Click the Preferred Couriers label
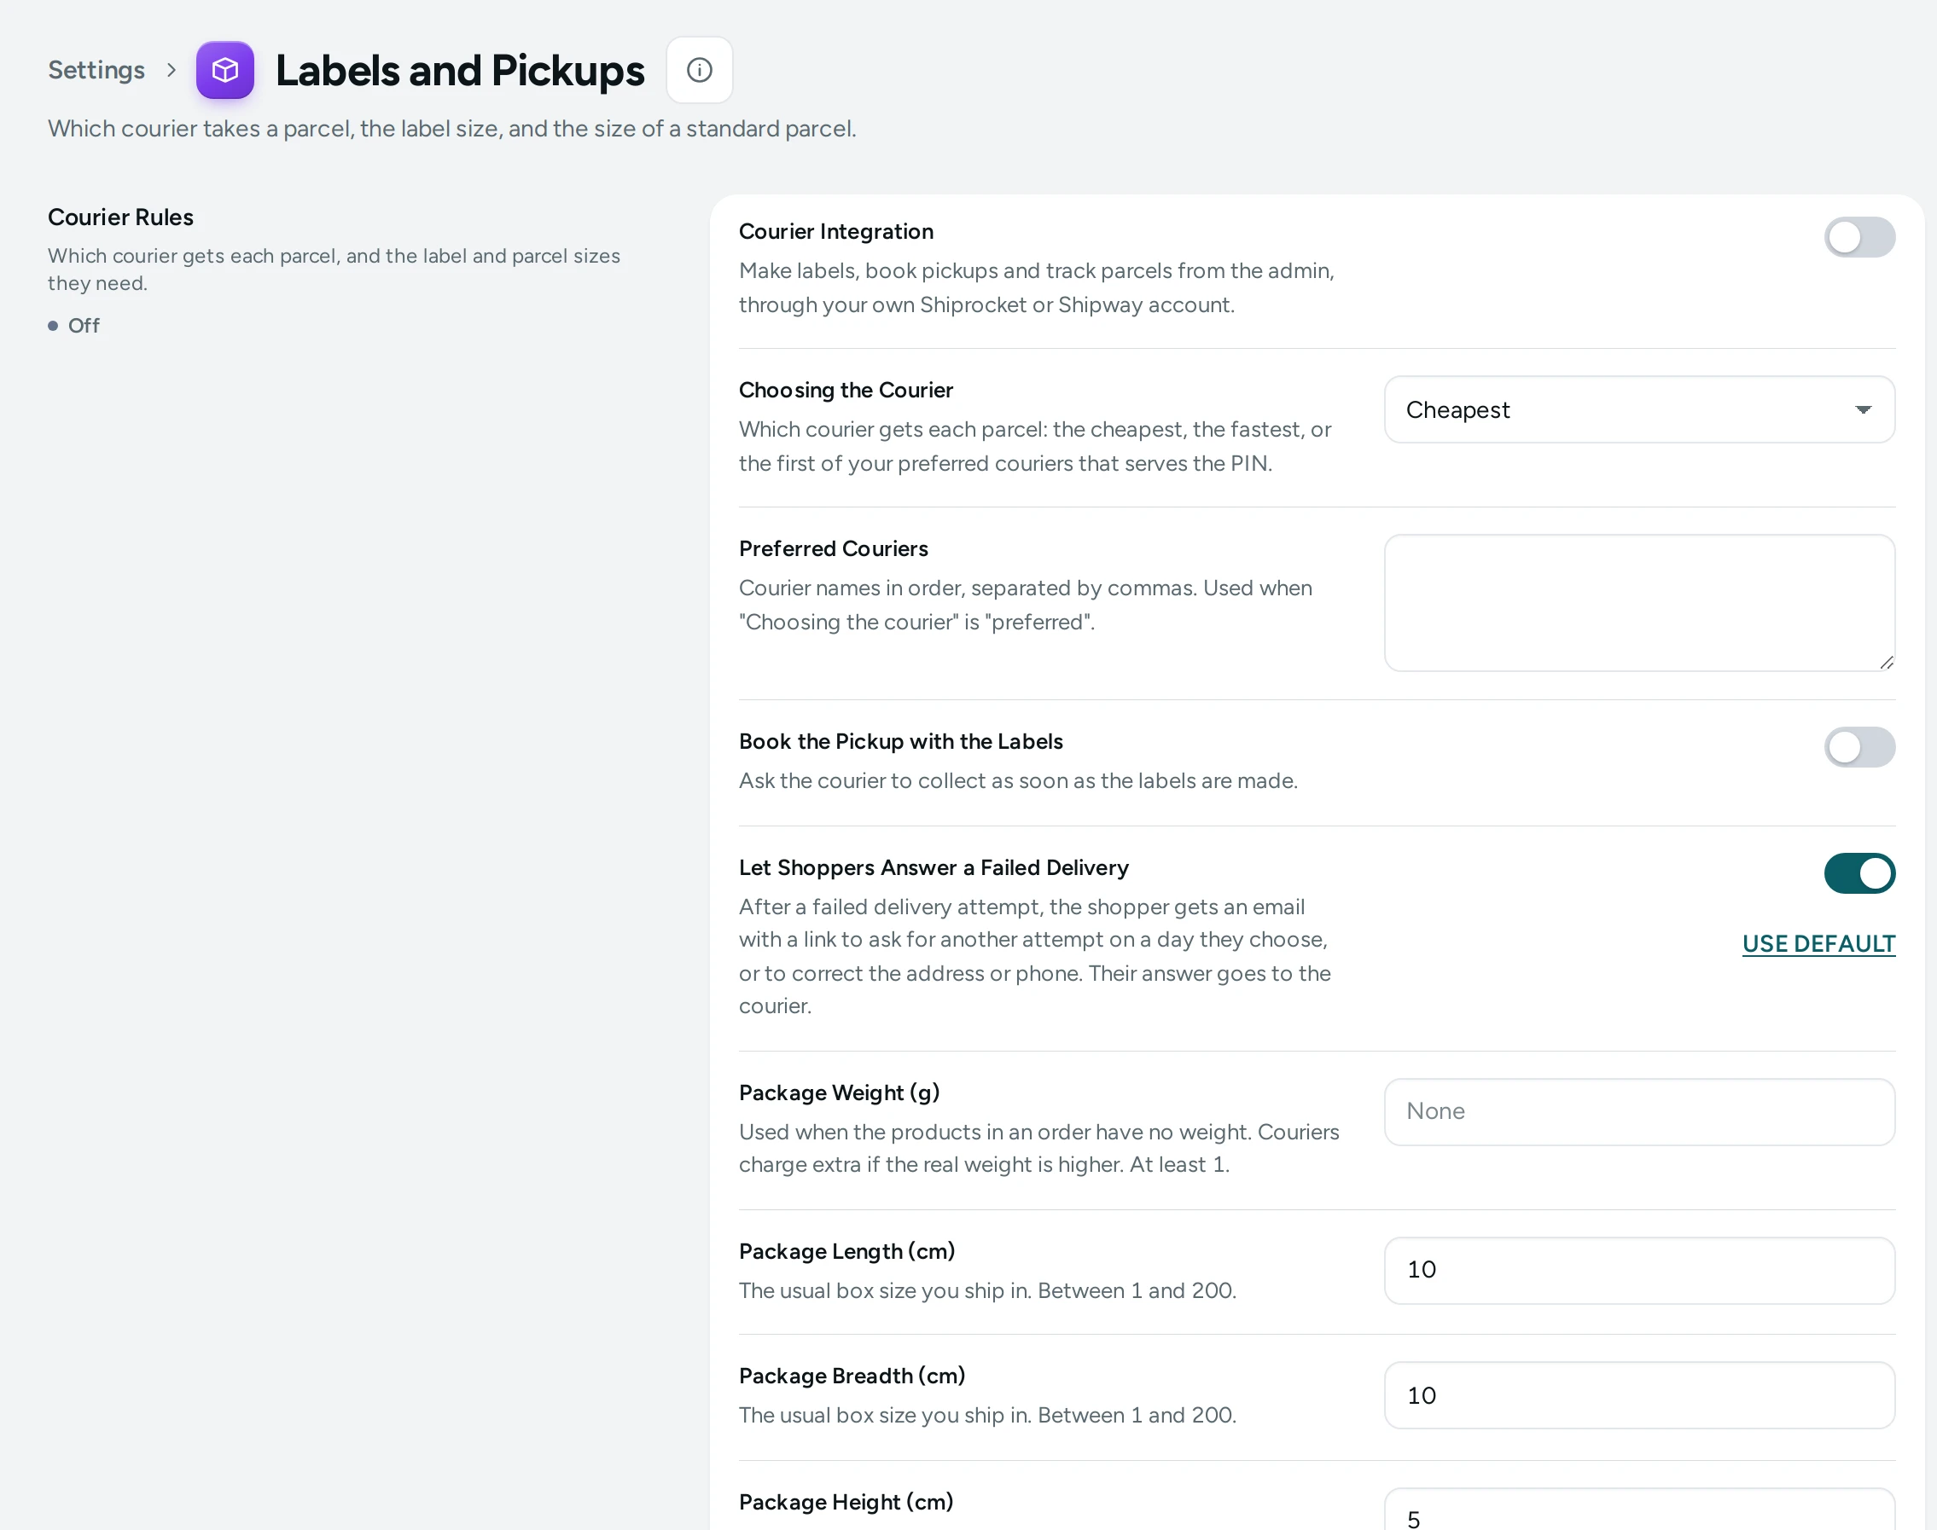 (833, 548)
